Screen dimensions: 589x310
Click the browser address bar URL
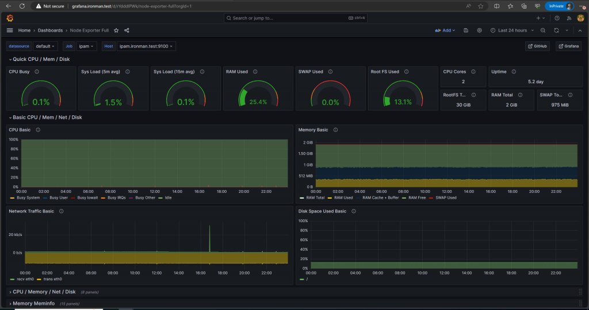click(132, 6)
